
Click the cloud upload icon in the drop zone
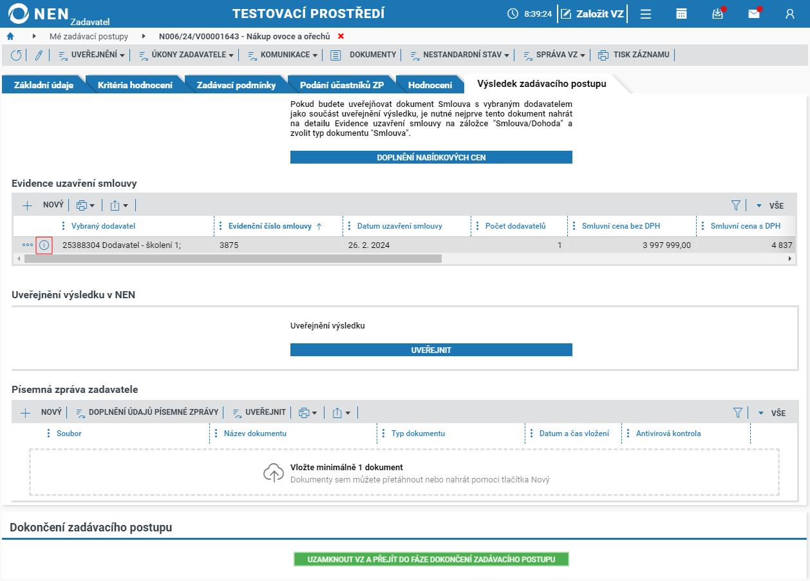(274, 473)
